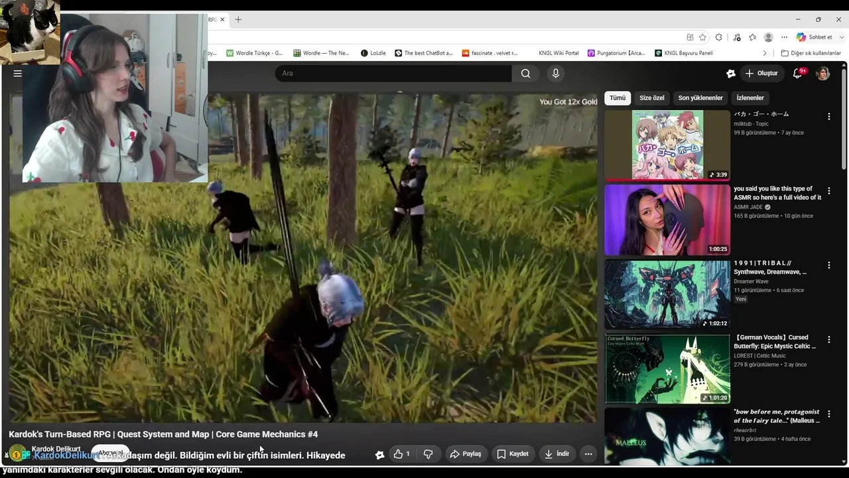849x478 pixels.
Task: Open a new browser tab
Action: 238,19
